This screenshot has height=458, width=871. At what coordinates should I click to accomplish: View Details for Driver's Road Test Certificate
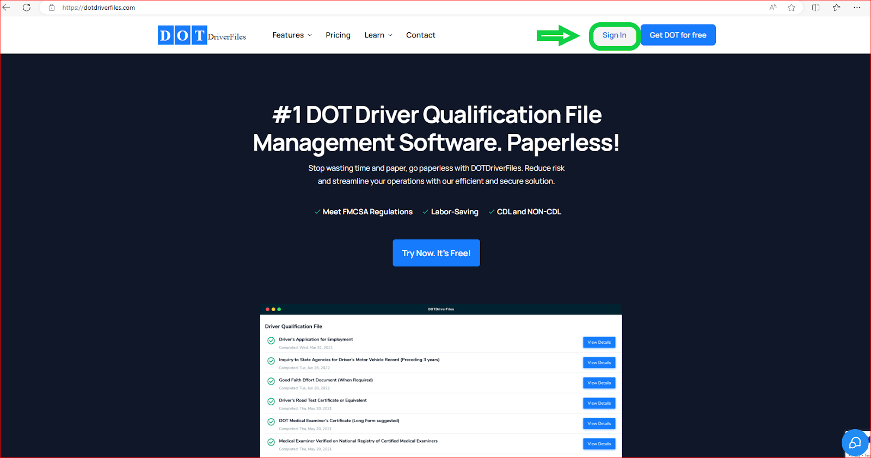[599, 403]
